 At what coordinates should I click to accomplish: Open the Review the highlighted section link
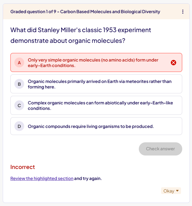pos(42,178)
